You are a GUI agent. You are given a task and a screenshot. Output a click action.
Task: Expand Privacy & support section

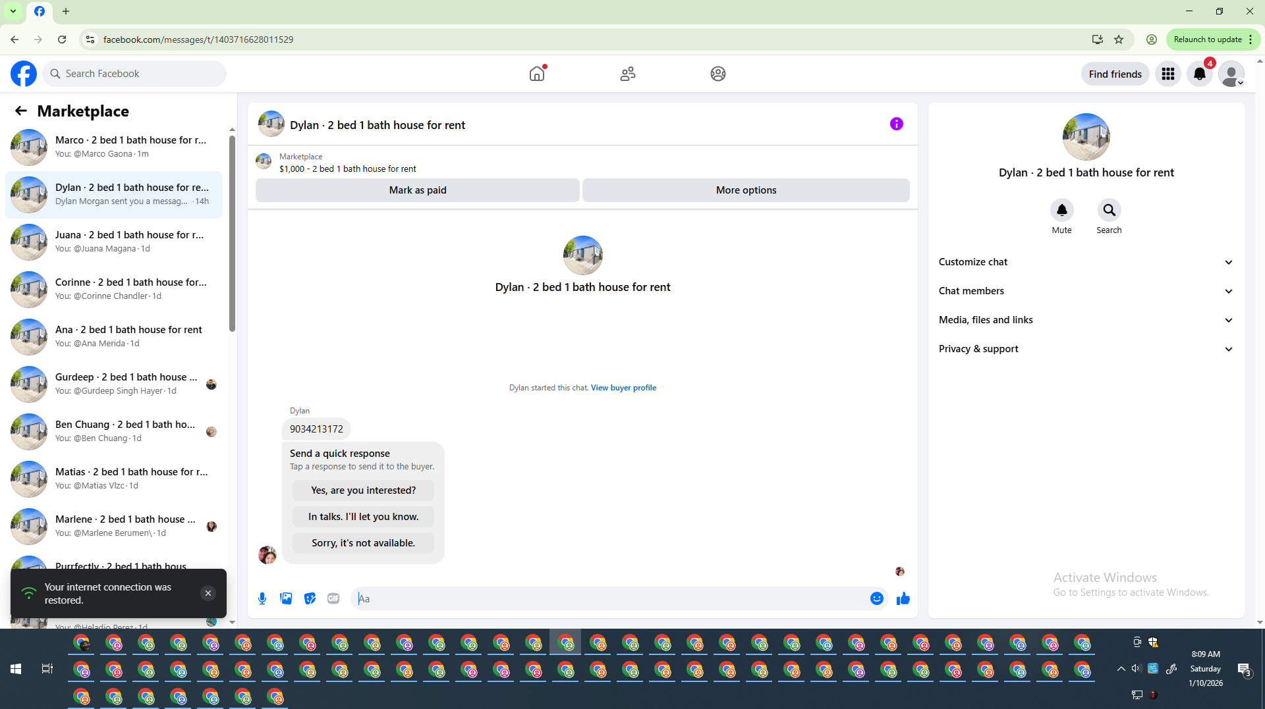(x=1086, y=349)
